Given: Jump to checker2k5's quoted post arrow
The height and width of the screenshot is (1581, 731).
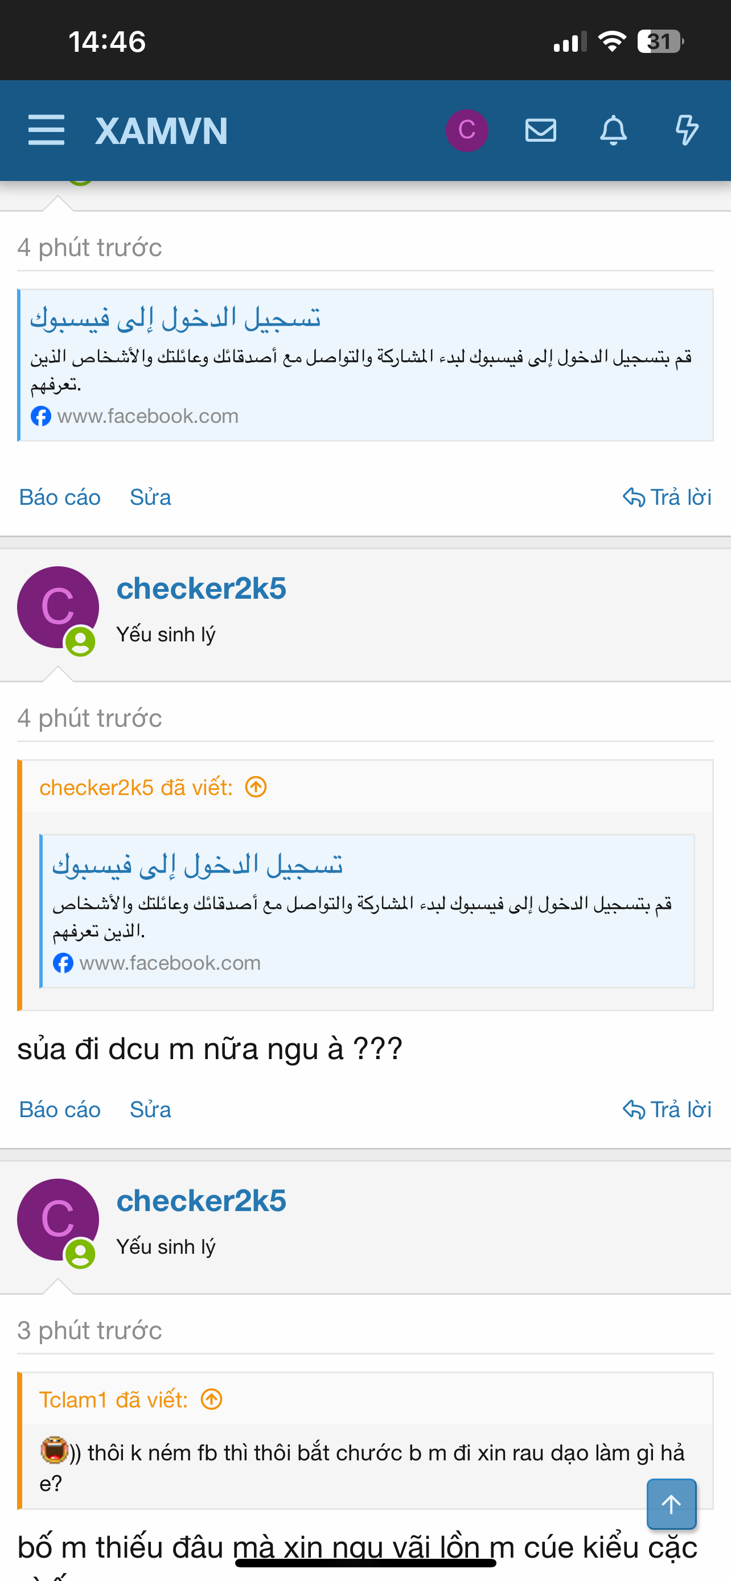Looking at the screenshot, I should tap(256, 787).
